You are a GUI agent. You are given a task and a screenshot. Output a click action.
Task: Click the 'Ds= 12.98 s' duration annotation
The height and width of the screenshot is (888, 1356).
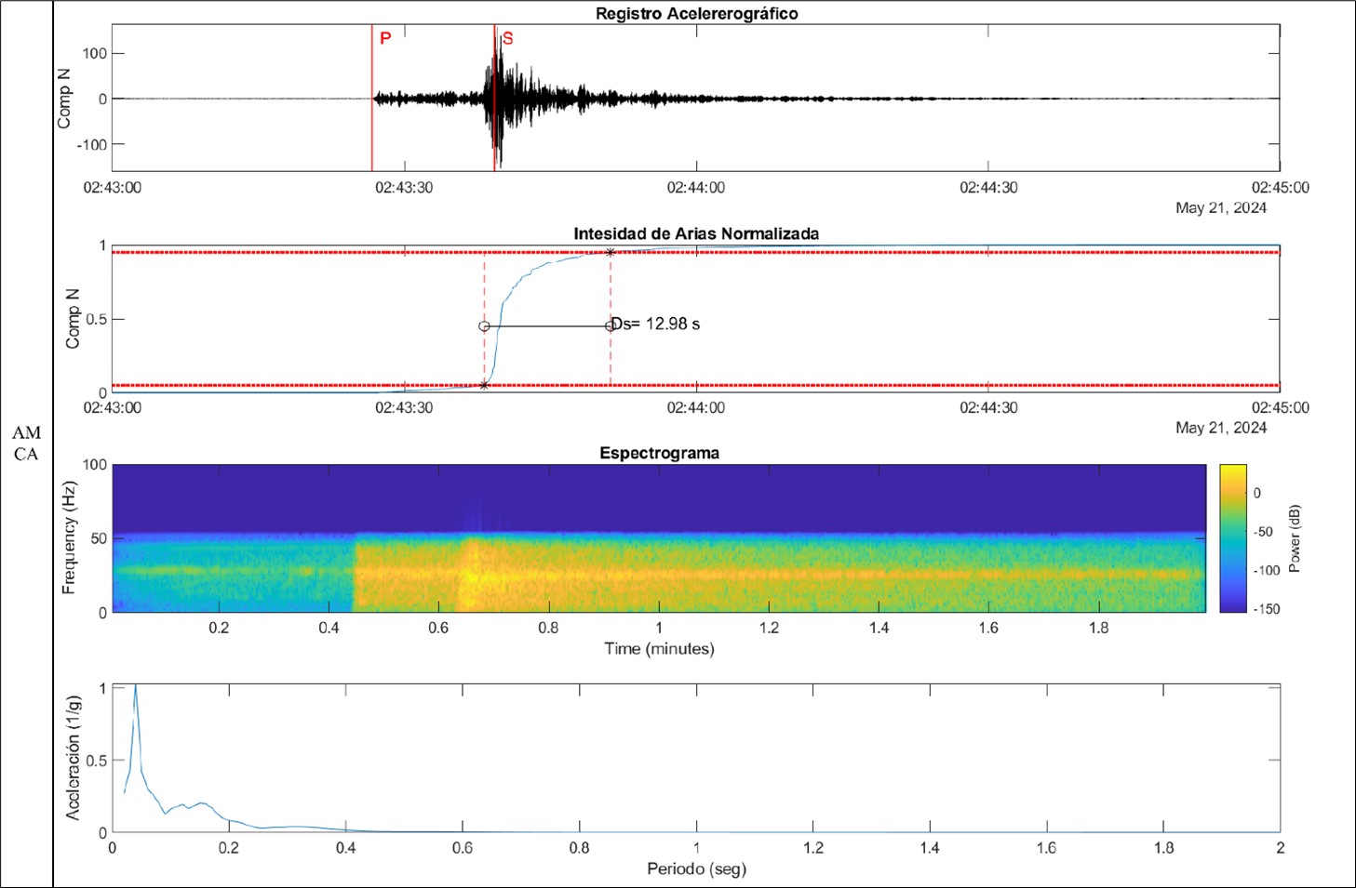[656, 324]
